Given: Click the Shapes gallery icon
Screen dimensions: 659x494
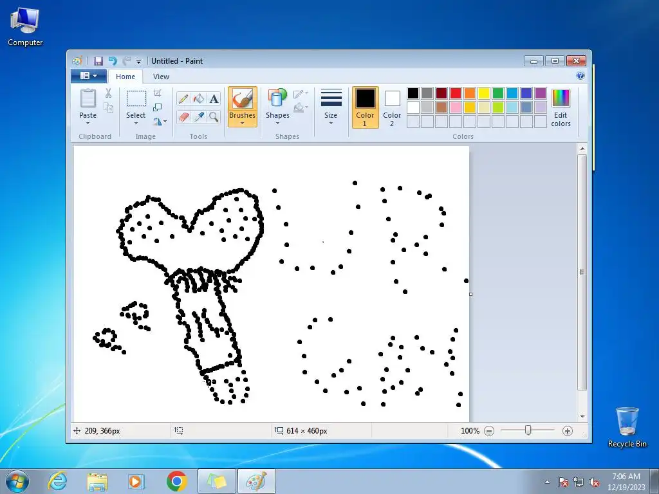Looking at the screenshot, I should (277, 98).
